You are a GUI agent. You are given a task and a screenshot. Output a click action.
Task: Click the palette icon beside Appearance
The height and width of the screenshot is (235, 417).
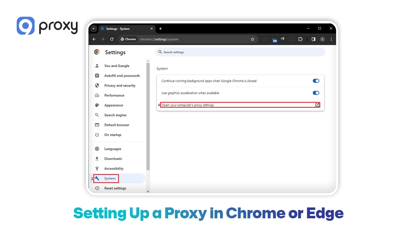(97, 105)
